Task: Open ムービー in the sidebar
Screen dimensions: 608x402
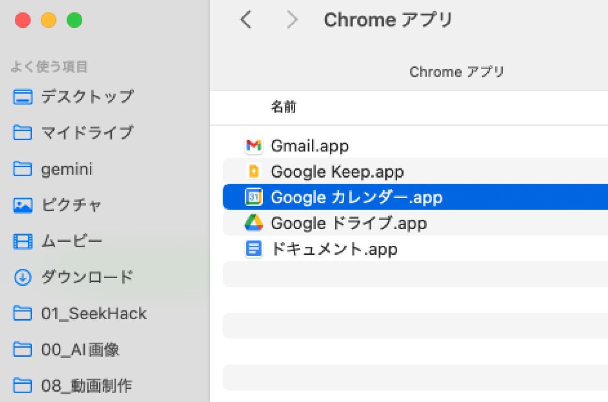Action: pyautogui.click(x=72, y=241)
